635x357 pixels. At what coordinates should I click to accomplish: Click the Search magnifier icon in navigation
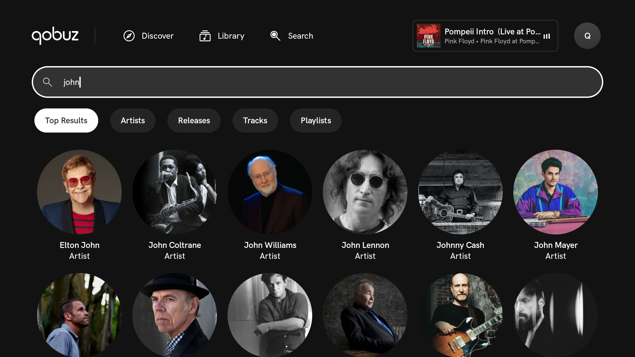point(275,36)
